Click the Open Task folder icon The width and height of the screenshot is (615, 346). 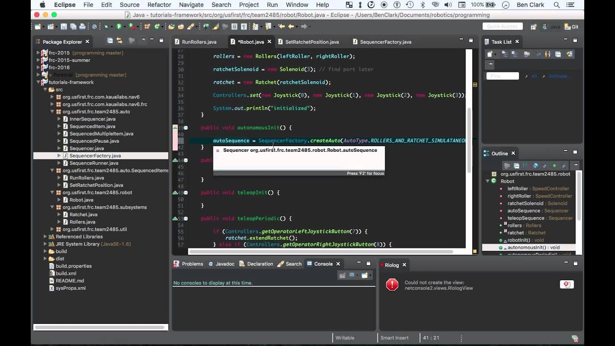point(181,27)
